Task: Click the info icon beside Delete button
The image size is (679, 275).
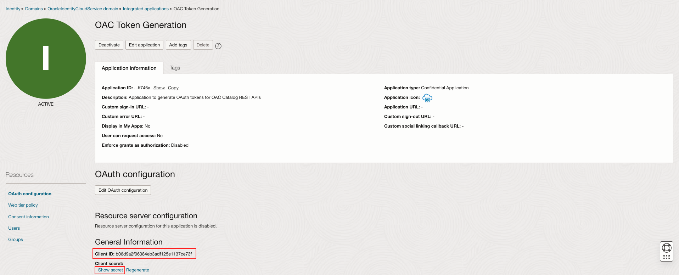Action: pyautogui.click(x=218, y=46)
